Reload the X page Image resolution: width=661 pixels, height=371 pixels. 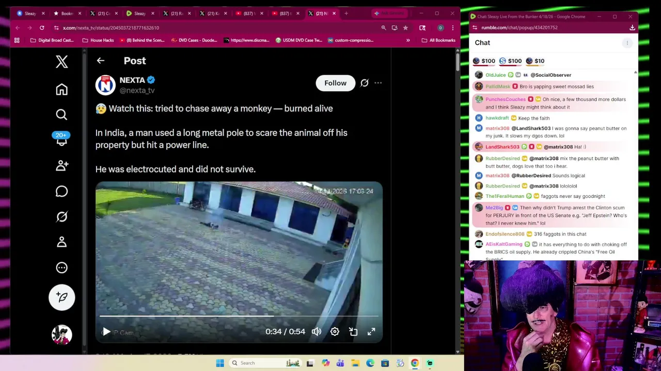point(42,28)
